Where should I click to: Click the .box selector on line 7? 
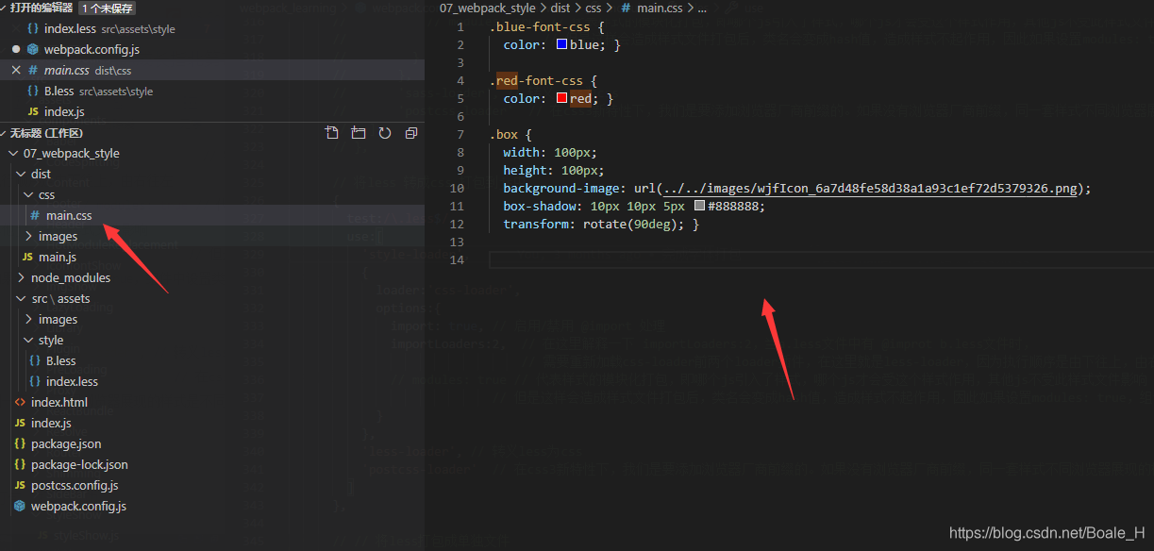point(504,134)
